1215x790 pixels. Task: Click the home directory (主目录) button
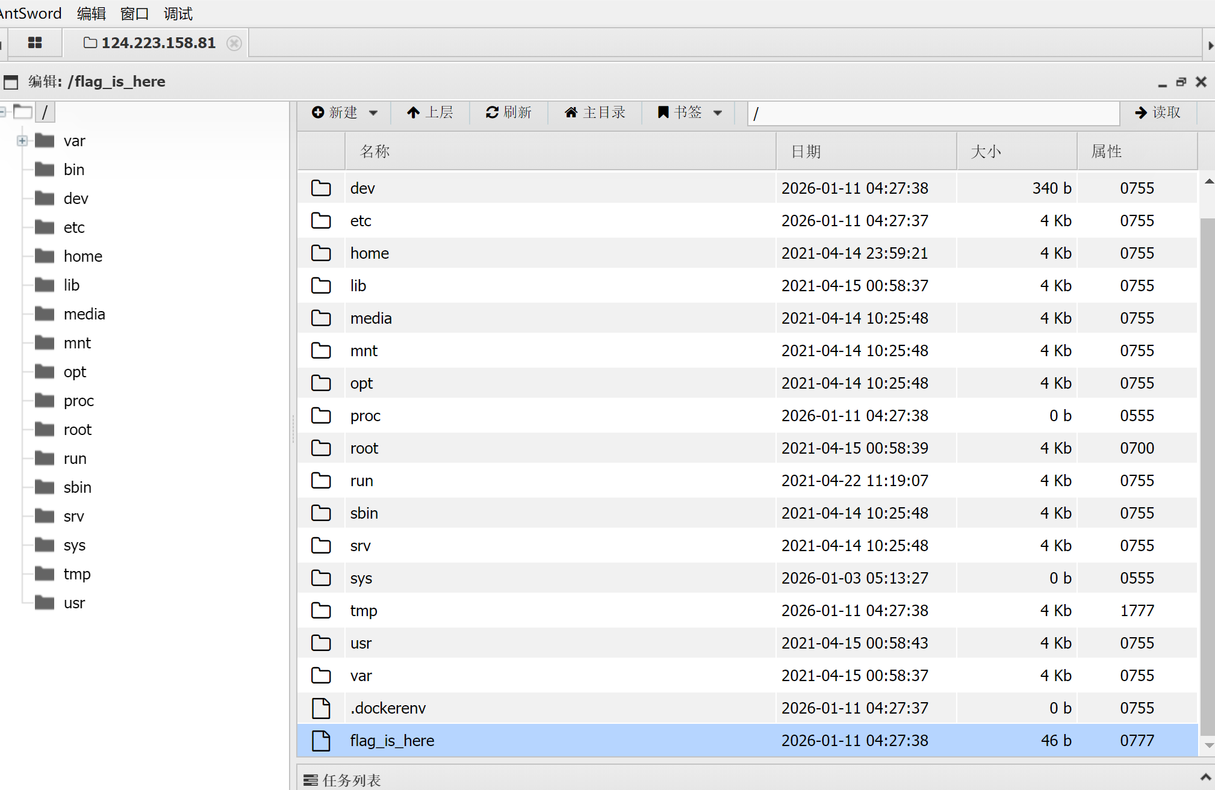point(595,113)
